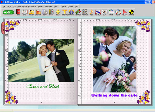The image size is (155, 112).
Task: Start AutoFlip from the toolbar
Action: point(98,12)
